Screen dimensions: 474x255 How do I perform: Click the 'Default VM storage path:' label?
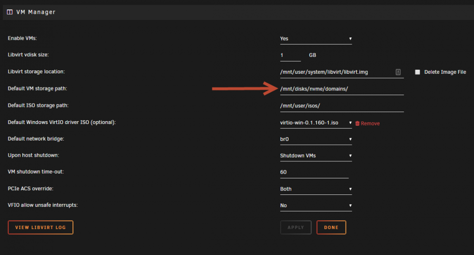pyautogui.click(x=37, y=88)
